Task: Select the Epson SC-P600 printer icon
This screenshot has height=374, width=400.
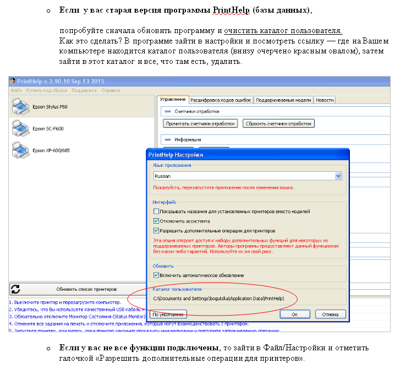Action: (x=21, y=128)
